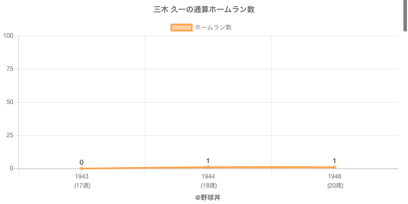Image resolution: width=408 pixels, height=204 pixels.
Task: Click the @野球丼 watermark text
Action: point(208,197)
